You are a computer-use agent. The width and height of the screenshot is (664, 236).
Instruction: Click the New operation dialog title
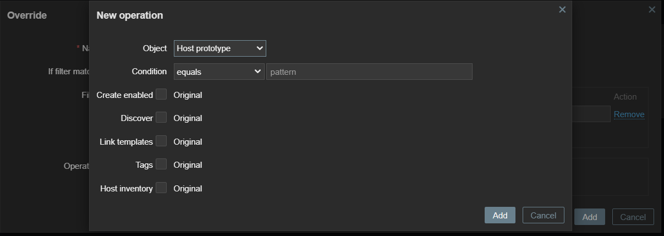(130, 15)
